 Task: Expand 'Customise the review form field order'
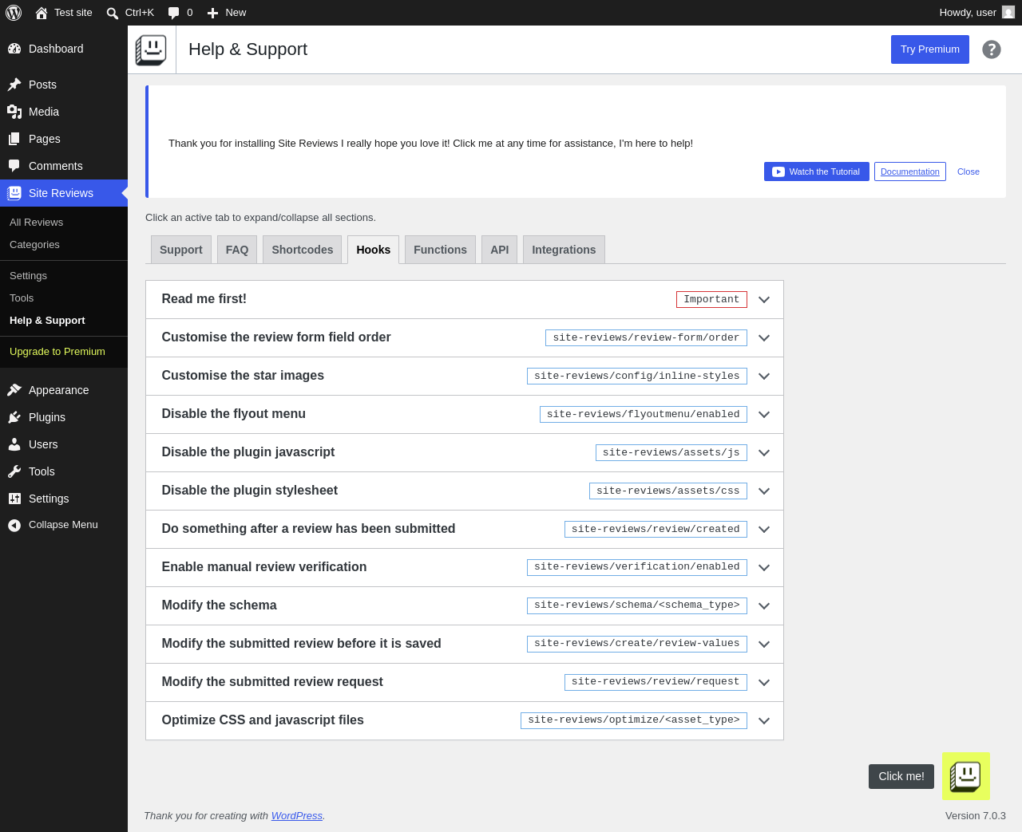(465, 337)
